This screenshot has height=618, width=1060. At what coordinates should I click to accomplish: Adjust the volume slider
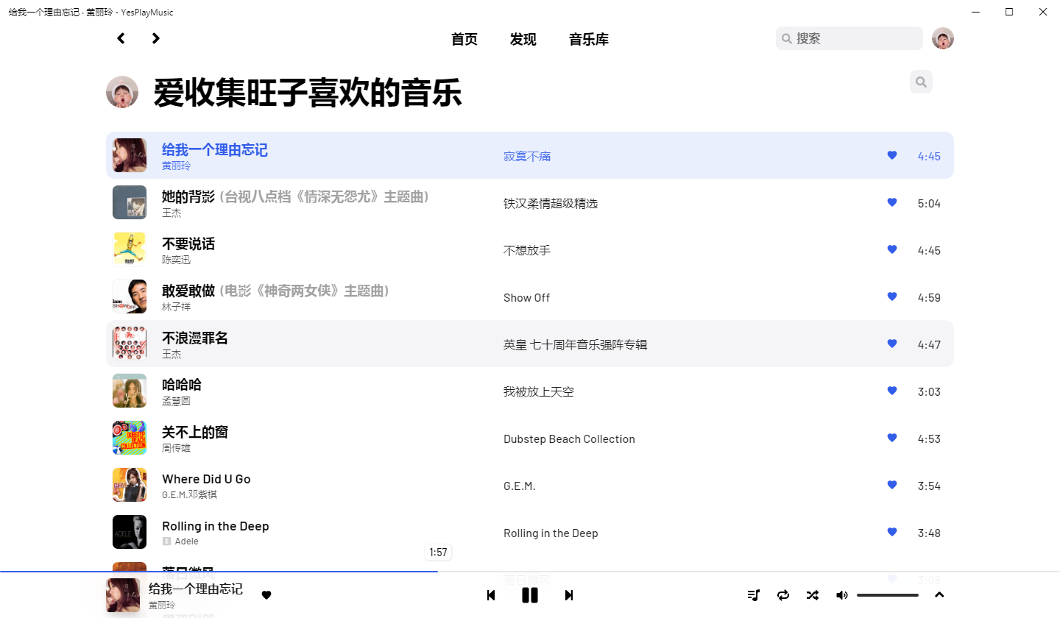(888, 595)
